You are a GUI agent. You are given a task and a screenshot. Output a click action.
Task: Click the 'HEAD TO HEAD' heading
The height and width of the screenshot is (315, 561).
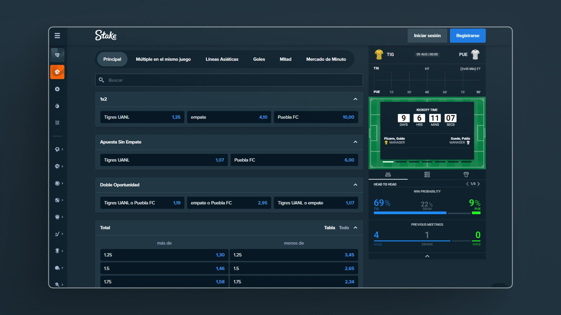(x=385, y=184)
